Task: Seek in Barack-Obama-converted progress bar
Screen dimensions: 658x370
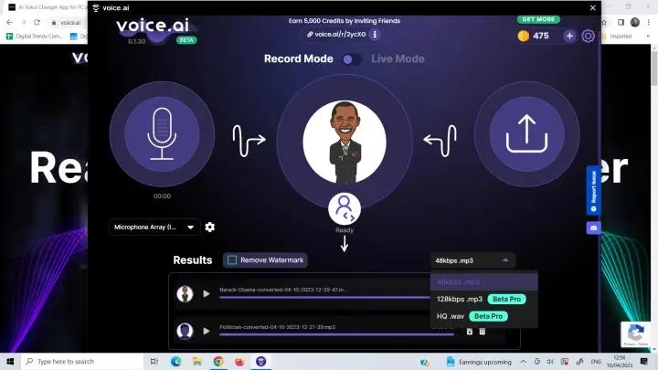Action: click(324, 298)
